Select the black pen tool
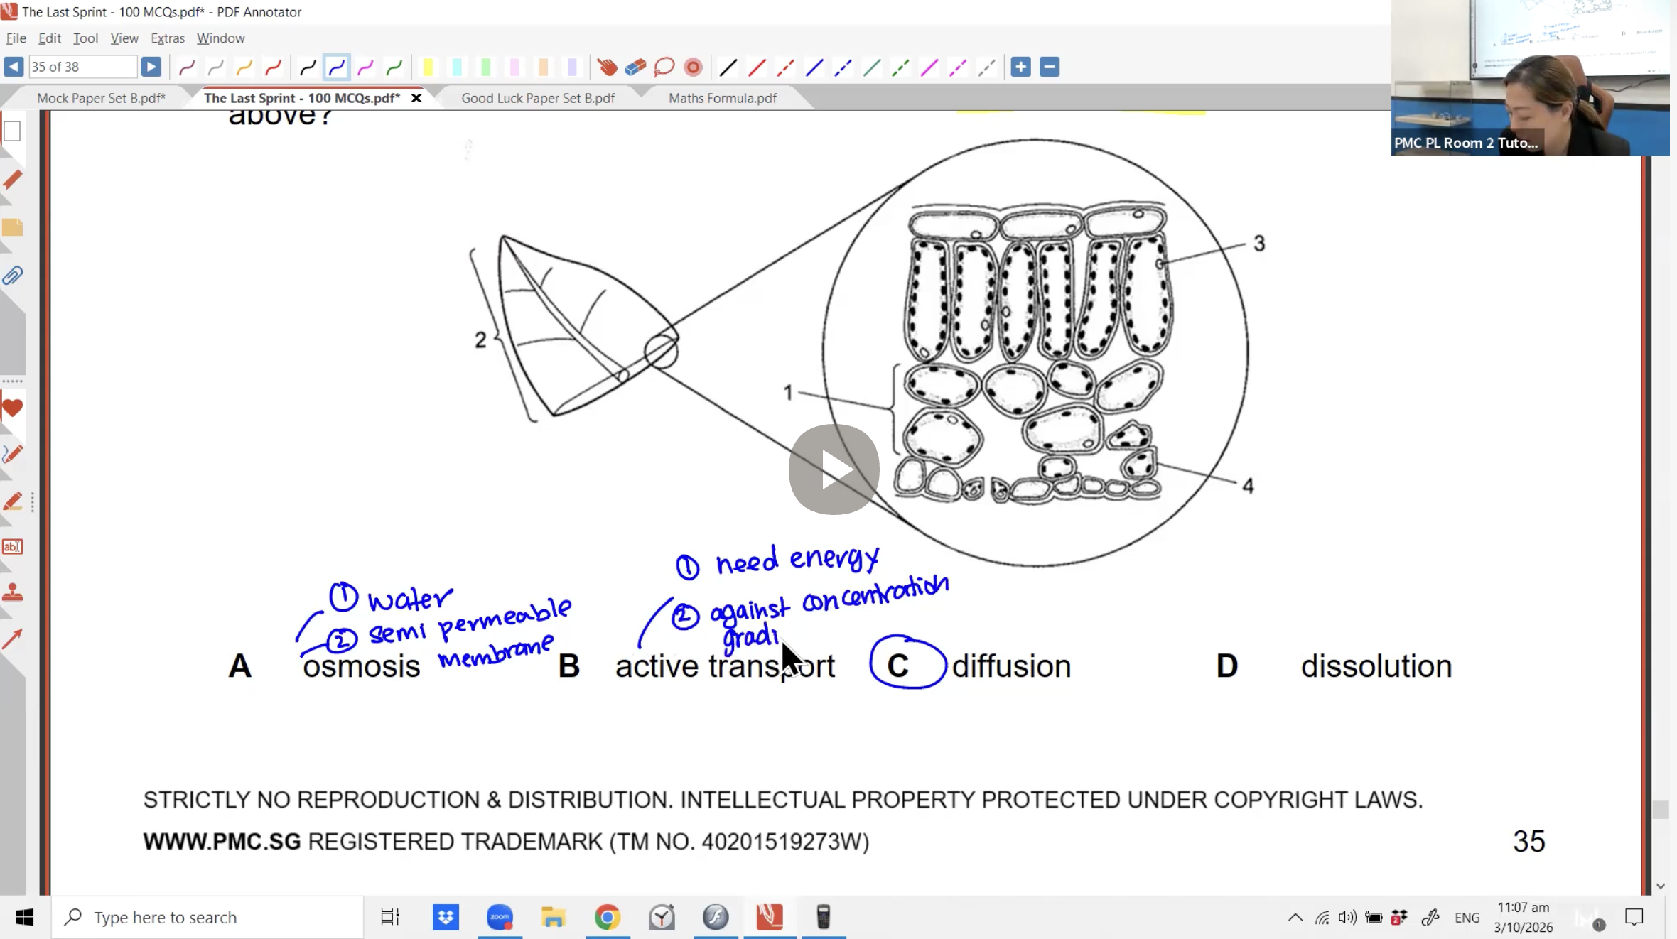Screen dimensions: 1677x939 tap(308, 67)
